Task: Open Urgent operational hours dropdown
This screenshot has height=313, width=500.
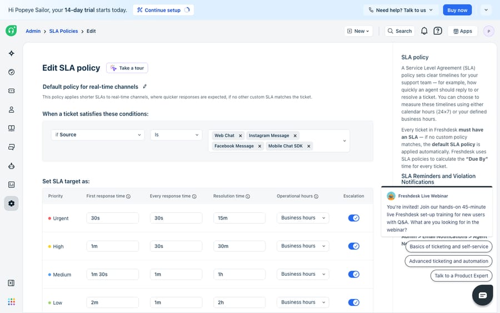Action: tap(303, 218)
